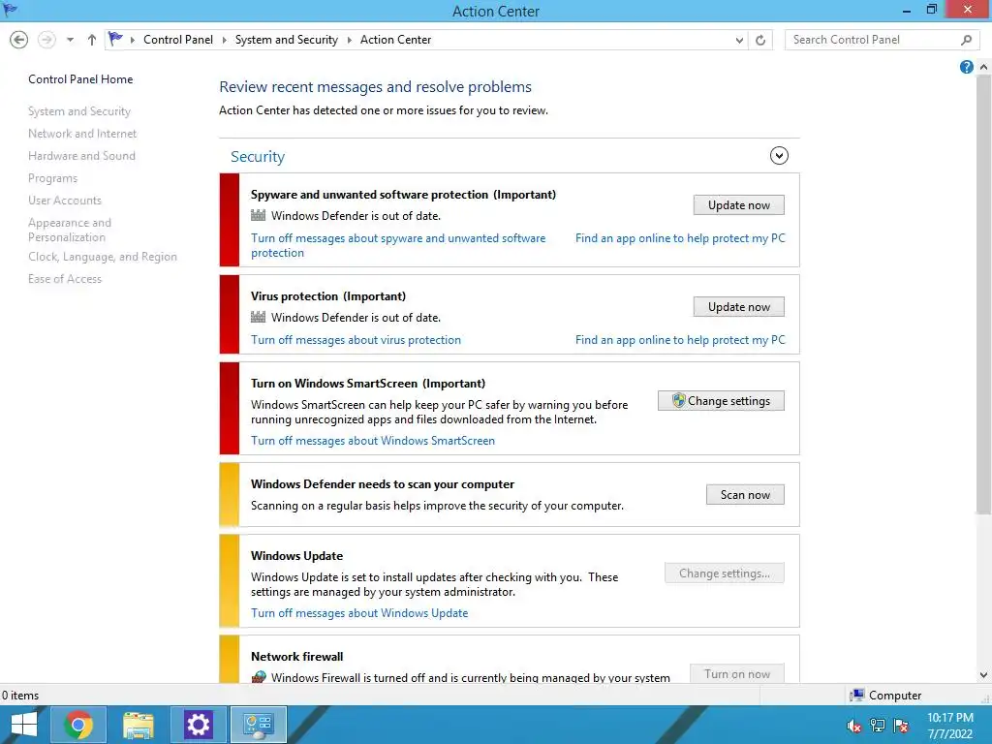This screenshot has width=992, height=744.
Task: Click the window flag icon in title bar
Action: (10, 10)
